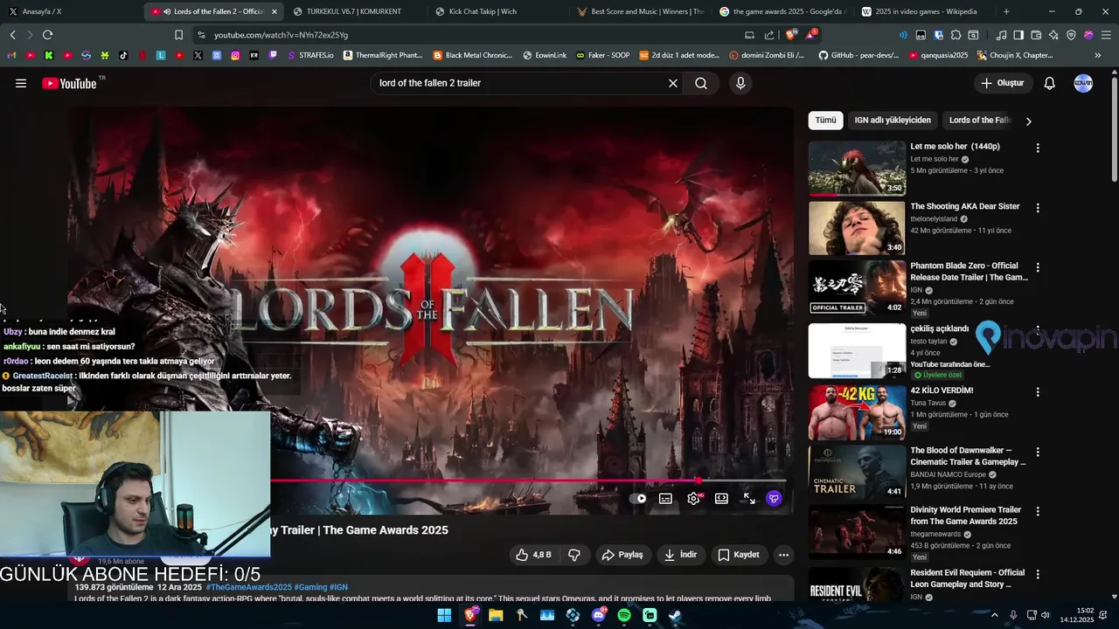Viewport: 1119px width, 629px height.
Task: Open Let me solo her thumbnail
Action: [857, 168]
